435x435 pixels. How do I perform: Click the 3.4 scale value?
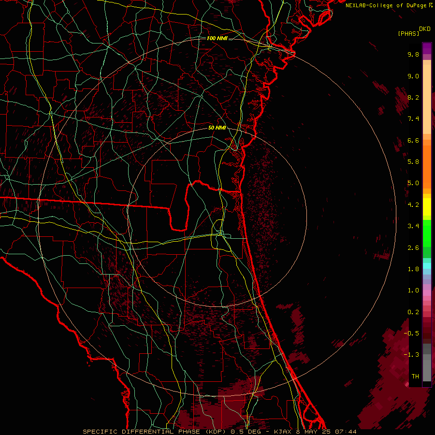tap(413, 226)
